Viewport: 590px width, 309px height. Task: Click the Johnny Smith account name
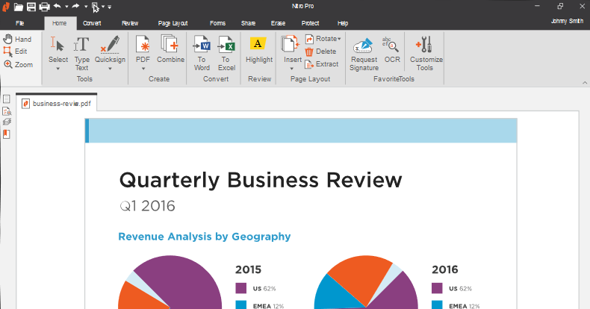click(x=567, y=21)
